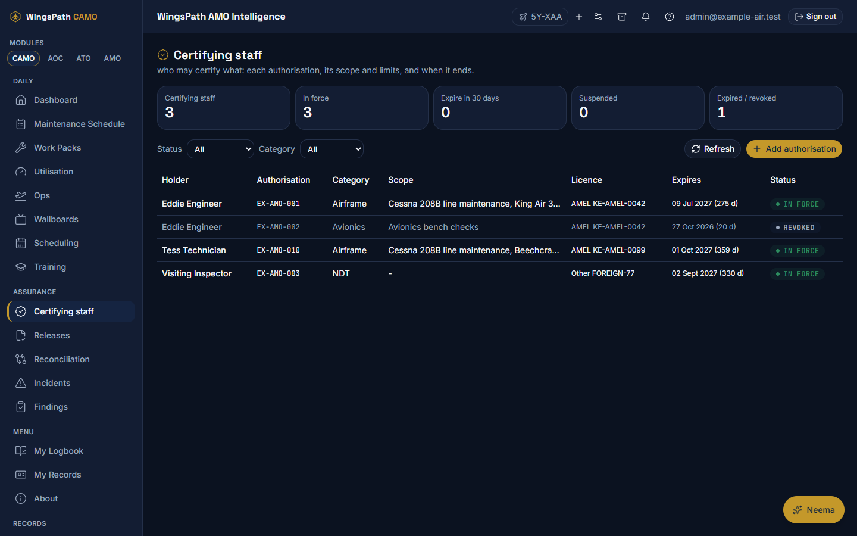Viewport: 857px width, 536px height.
Task: Click the Dashboard home icon
Action: tap(21, 100)
